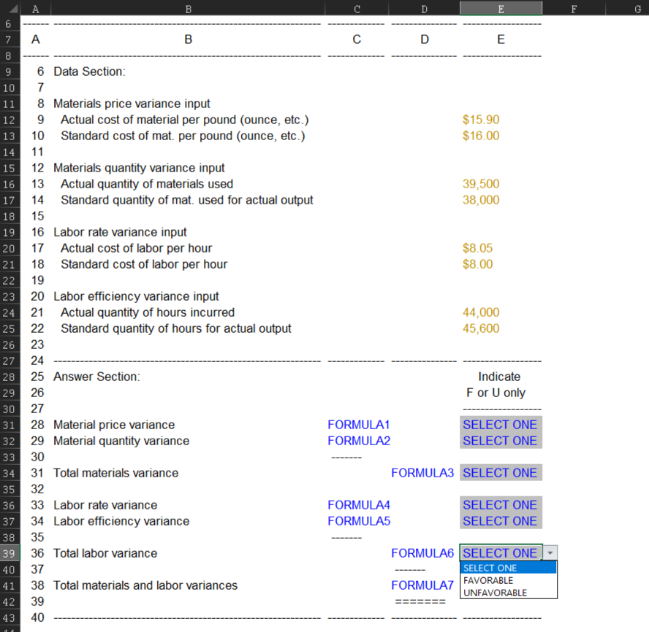The image size is (649, 632).
Task: Open the Total labor variance dropdown arrow
Action: pyautogui.click(x=550, y=553)
